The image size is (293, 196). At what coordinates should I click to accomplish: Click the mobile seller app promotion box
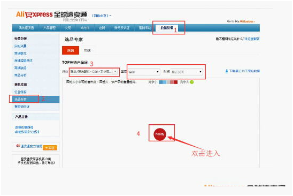click(x=36, y=161)
